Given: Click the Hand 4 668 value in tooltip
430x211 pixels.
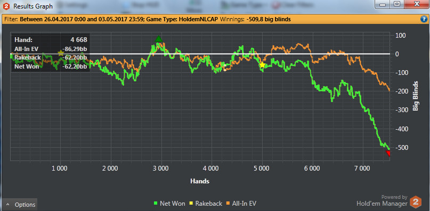Looking at the screenshot, I should (78, 40).
